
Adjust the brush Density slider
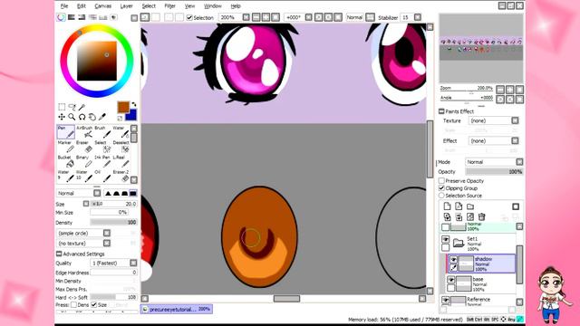click(113, 223)
